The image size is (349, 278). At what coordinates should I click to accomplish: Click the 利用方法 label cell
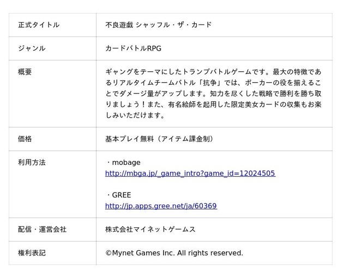[52, 184]
